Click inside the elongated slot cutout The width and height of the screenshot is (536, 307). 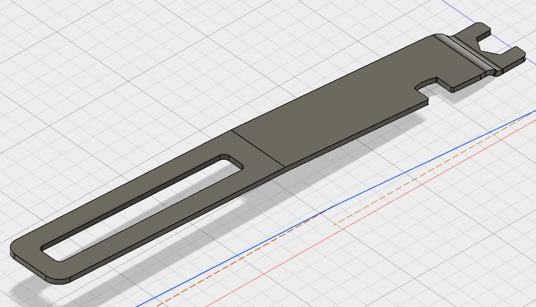point(144,201)
